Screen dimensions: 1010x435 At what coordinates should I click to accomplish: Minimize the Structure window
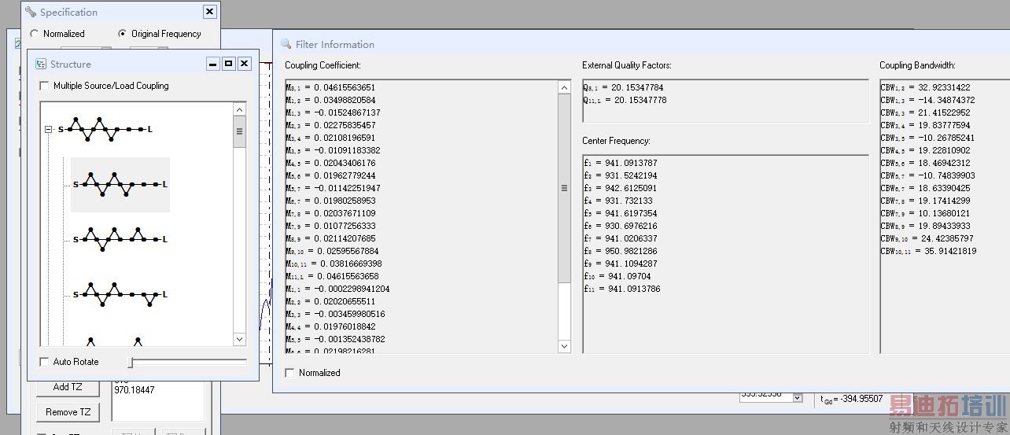(x=213, y=64)
